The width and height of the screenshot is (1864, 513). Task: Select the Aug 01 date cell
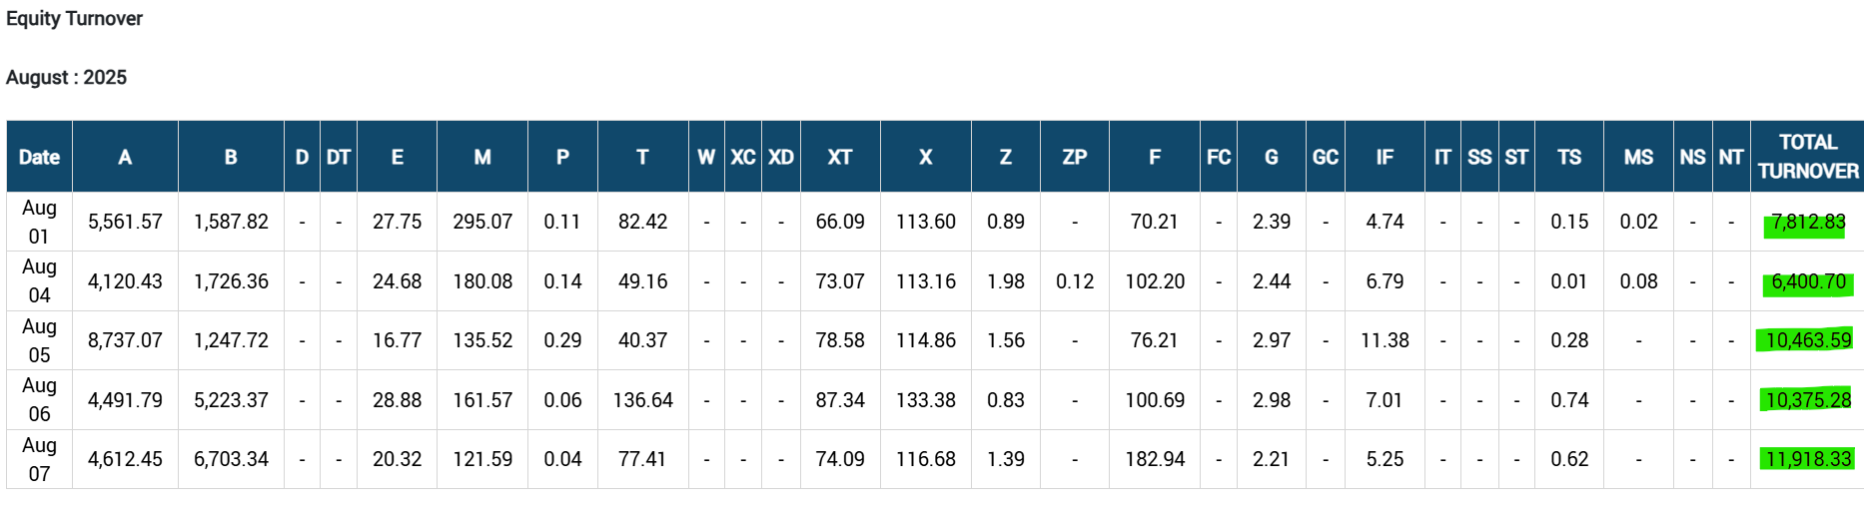39,222
